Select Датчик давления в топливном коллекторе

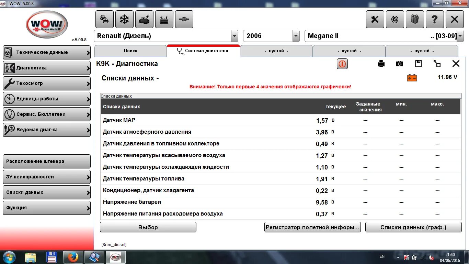pyautogui.click(x=281, y=144)
